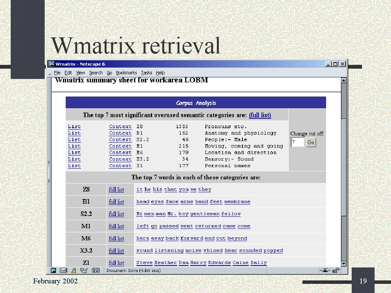Viewport: 391px width, 293px height.
Task: Open Mail from the envelope icon
Action: [x=63, y=270]
